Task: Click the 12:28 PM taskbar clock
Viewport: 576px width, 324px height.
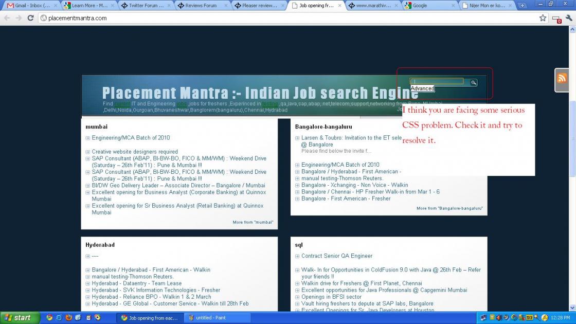Action: click(x=560, y=318)
